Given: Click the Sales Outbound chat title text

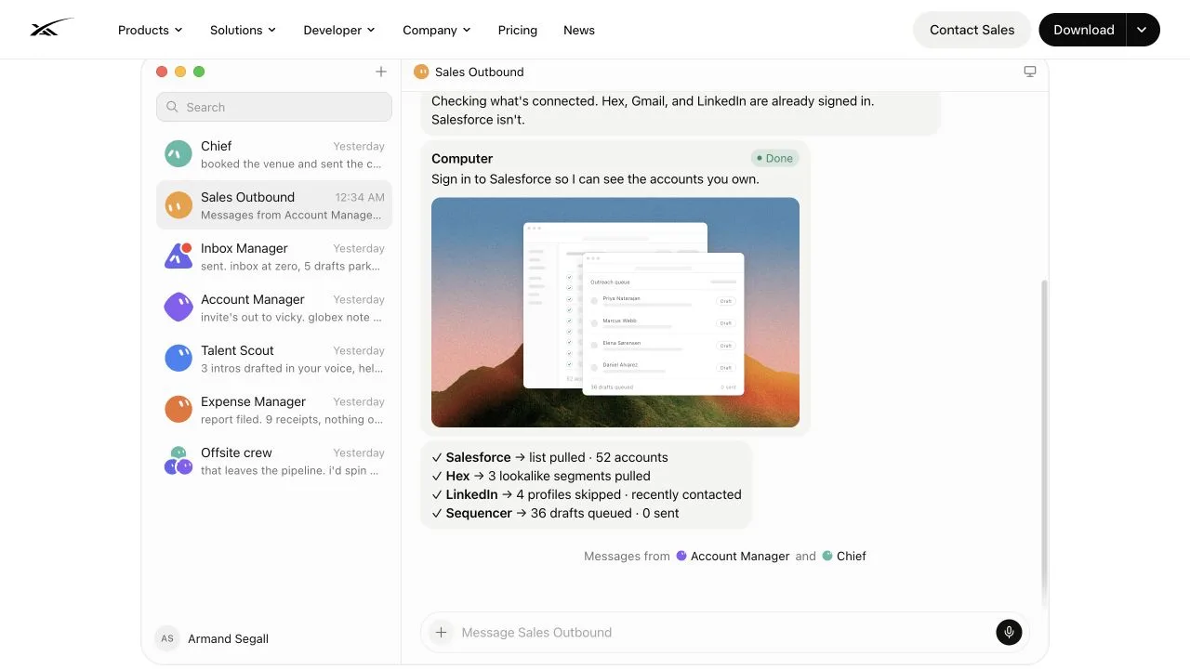Looking at the screenshot, I should click(480, 72).
